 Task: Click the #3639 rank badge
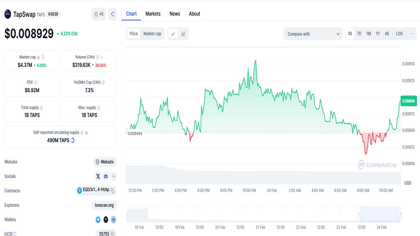[53, 14]
